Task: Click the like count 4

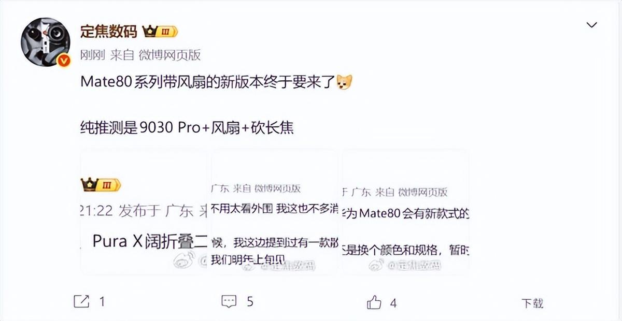Action: pyautogui.click(x=393, y=302)
